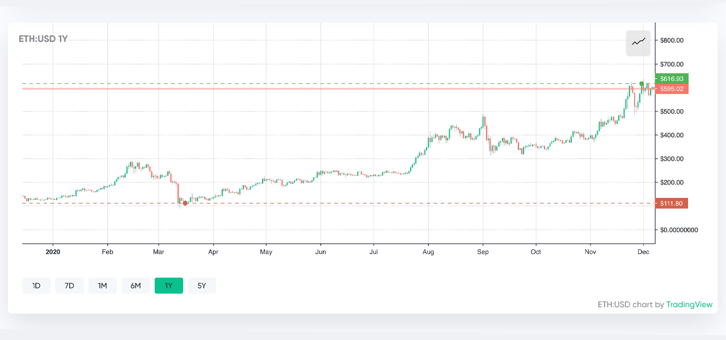Click the Aug time axis label

(428, 251)
